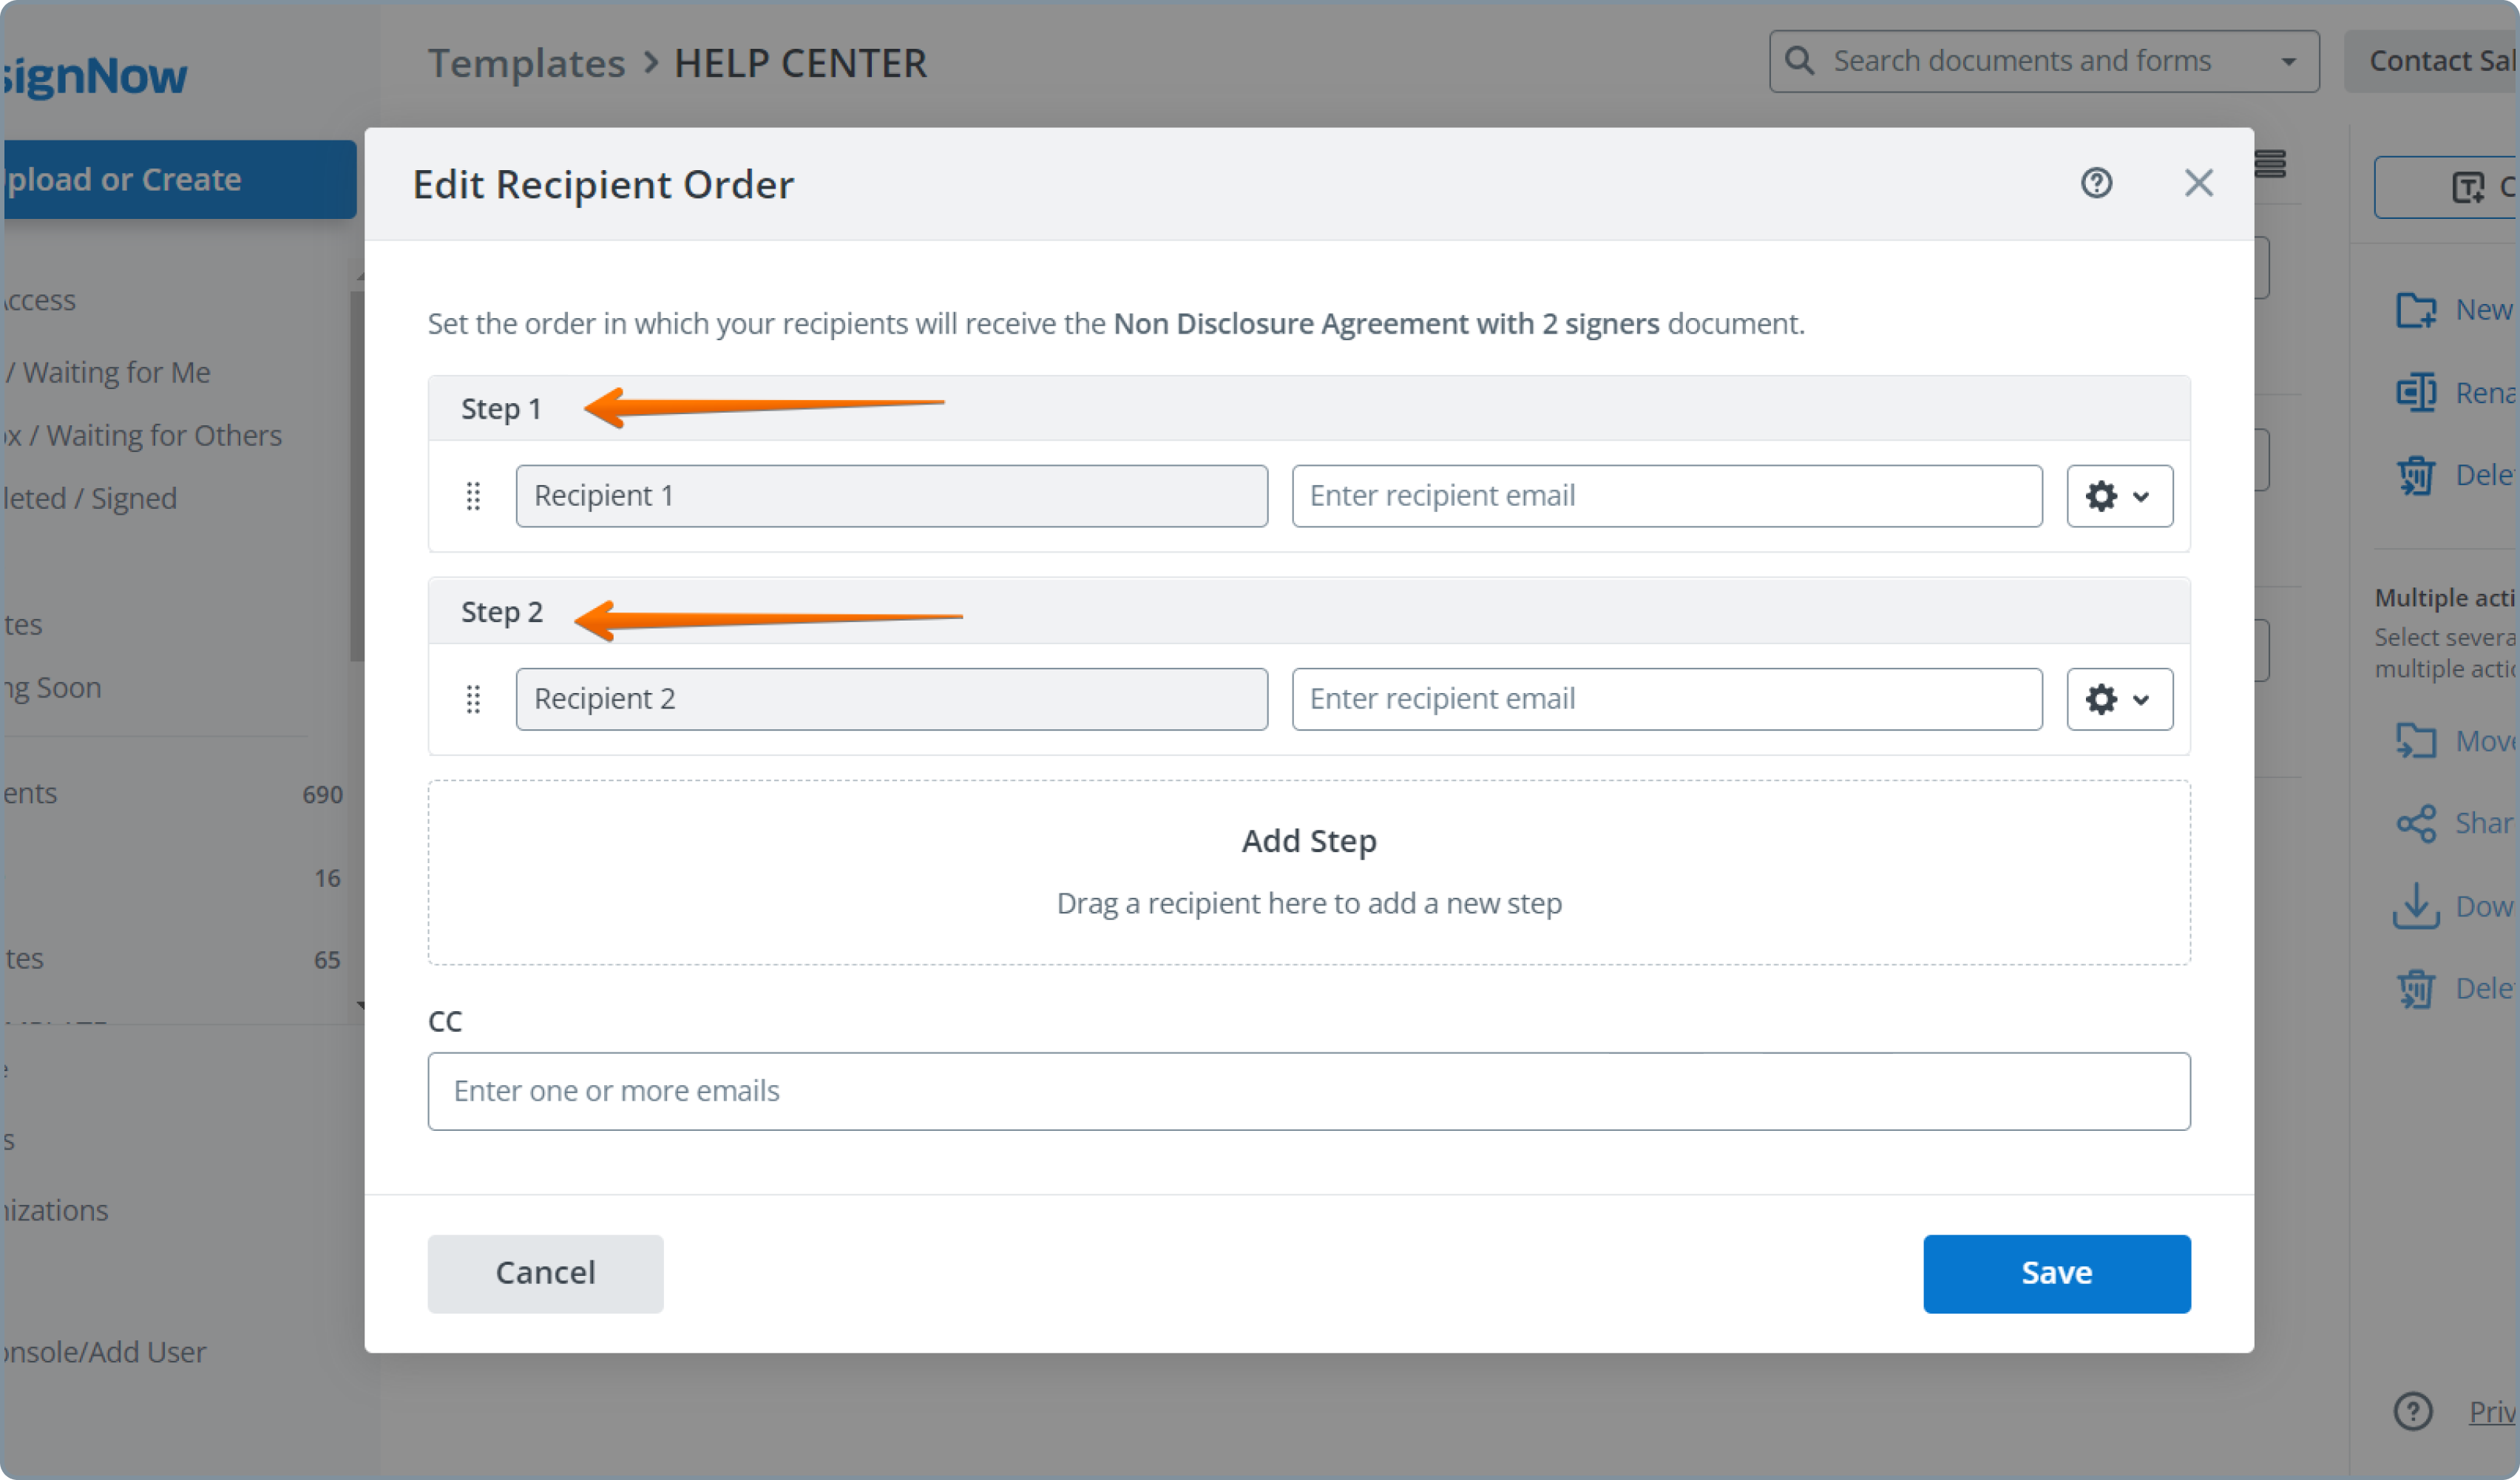
Task: Grab the drag handle for Recipient 2
Action: pos(473,699)
